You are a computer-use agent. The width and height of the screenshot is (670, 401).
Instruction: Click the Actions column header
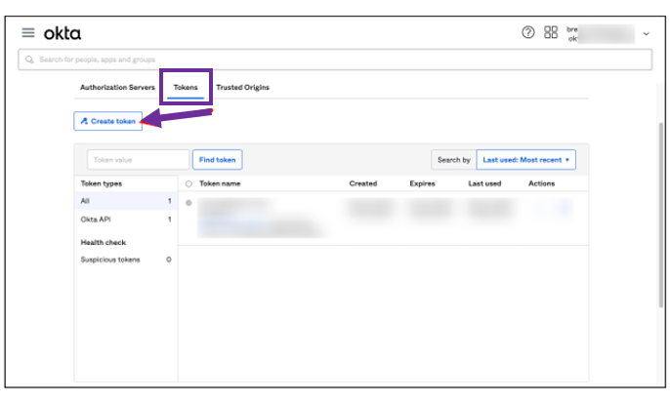pos(541,183)
